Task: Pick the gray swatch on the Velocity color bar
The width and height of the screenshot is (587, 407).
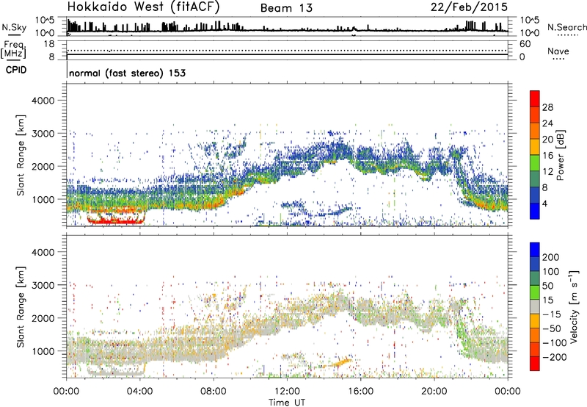Action: point(535,307)
